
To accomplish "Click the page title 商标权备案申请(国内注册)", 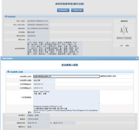I will click(x=70, y=4).
